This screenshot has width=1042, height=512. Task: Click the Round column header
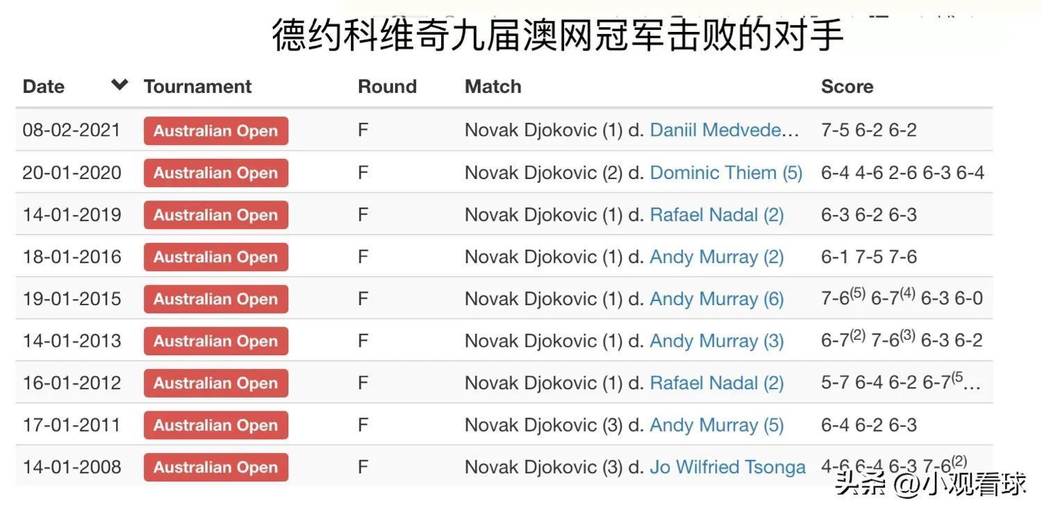[387, 87]
